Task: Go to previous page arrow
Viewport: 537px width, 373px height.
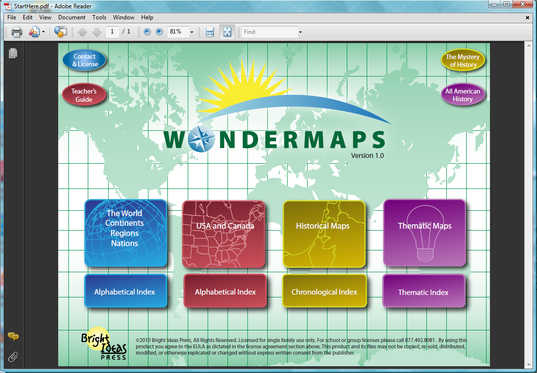Action: click(x=82, y=32)
